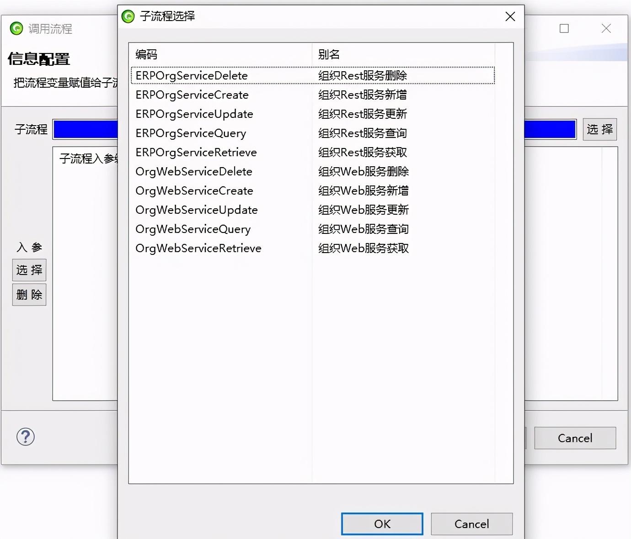This screenshot has width=631, height=539.
Task: Select the ERPOrgServiceCreate entry
Action: tap(192, 95)
